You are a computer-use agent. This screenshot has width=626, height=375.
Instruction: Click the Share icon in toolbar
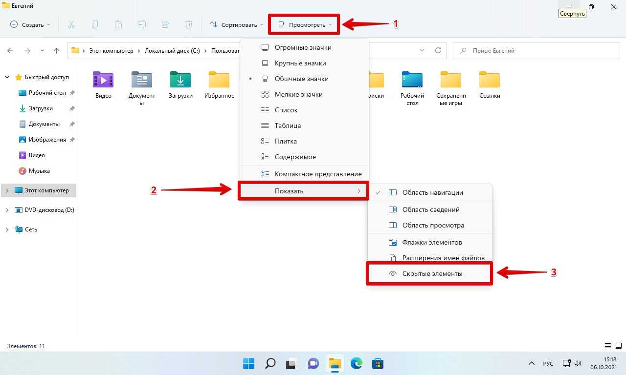tap(165, 24)
